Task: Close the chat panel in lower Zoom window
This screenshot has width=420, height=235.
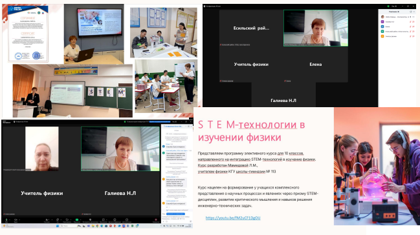Action: (x=191, y=126)
